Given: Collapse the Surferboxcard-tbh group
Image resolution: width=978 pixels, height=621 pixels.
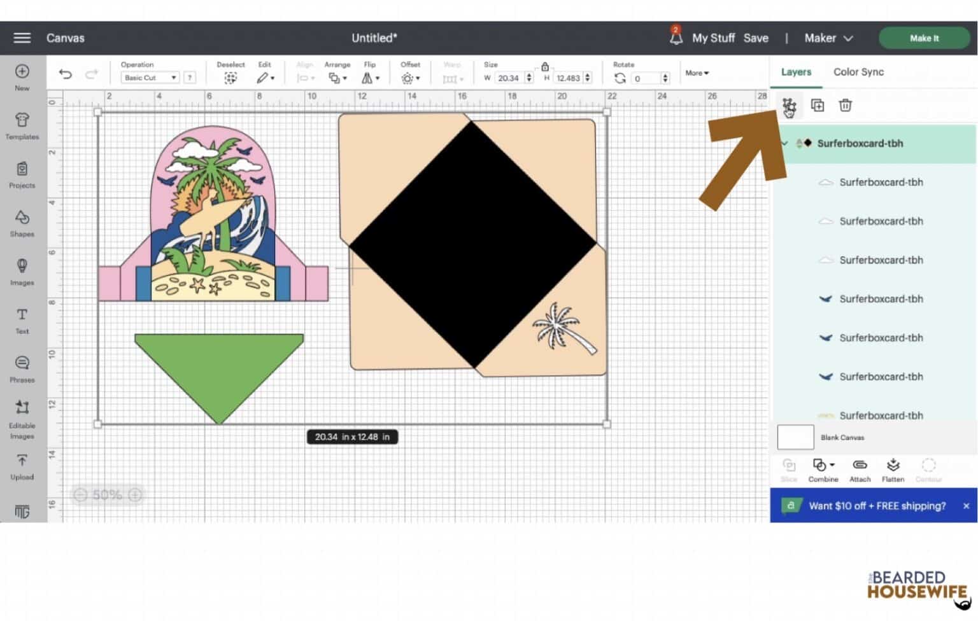Looking at the screenshot, I should pyautogui.click(x=784, y=143).
